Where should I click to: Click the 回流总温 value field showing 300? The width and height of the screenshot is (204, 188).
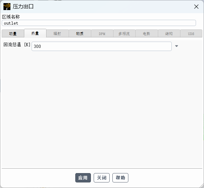(102, 46)
